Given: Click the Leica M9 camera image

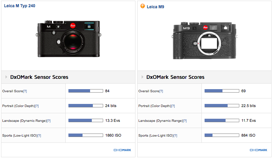Looking at the screenshot, I should pos(205,41).
